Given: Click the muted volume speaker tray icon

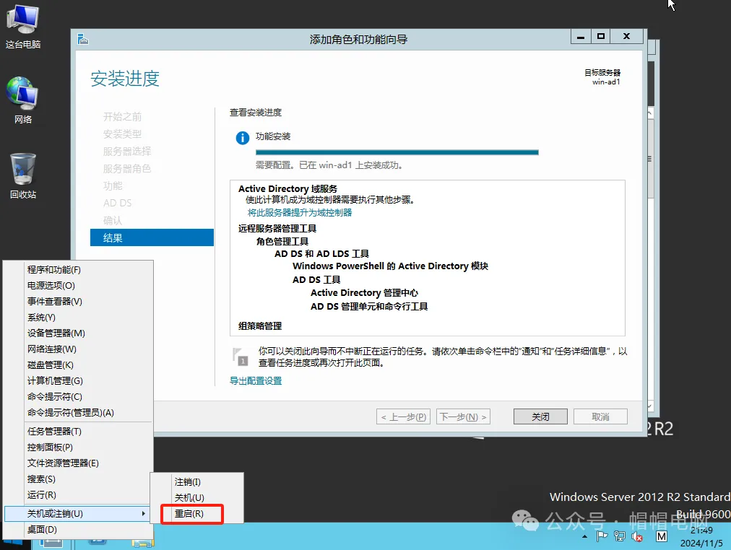Looking at the screenshot, I should tap(637, 537).
